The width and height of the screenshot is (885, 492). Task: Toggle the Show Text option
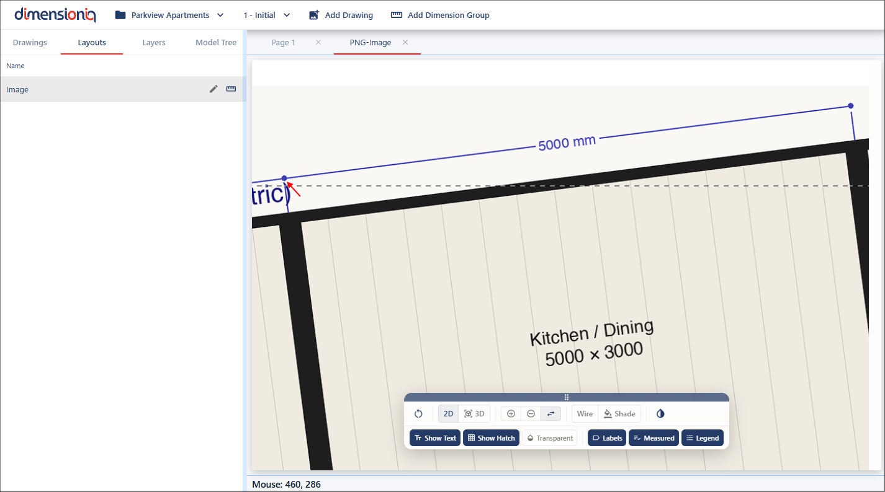435,438
